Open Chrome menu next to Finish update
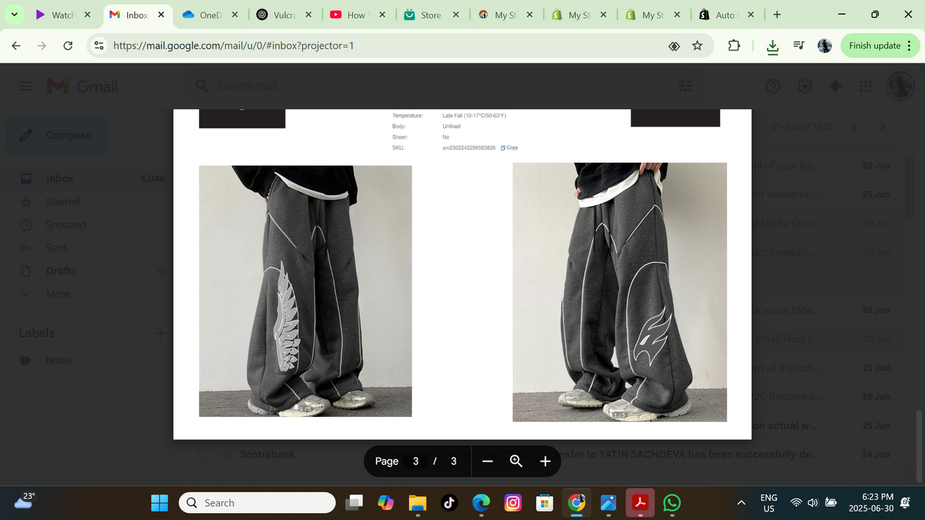The image size is (925, 520). coord(909,45)
